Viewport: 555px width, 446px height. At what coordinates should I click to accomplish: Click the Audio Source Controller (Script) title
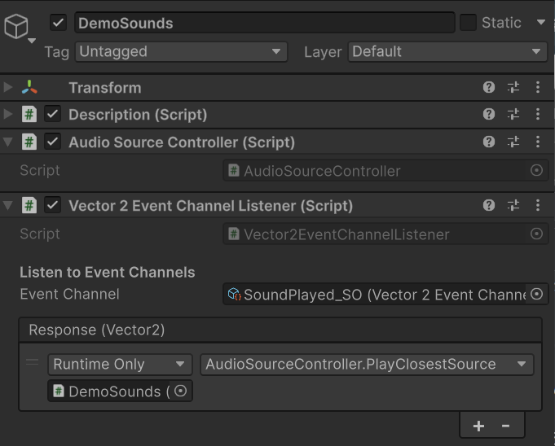pos(182,142)
